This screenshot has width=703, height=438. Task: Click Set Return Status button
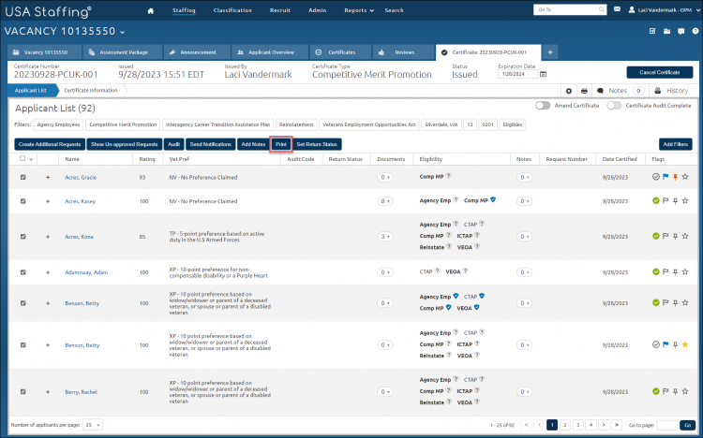[x=317, y=144]
